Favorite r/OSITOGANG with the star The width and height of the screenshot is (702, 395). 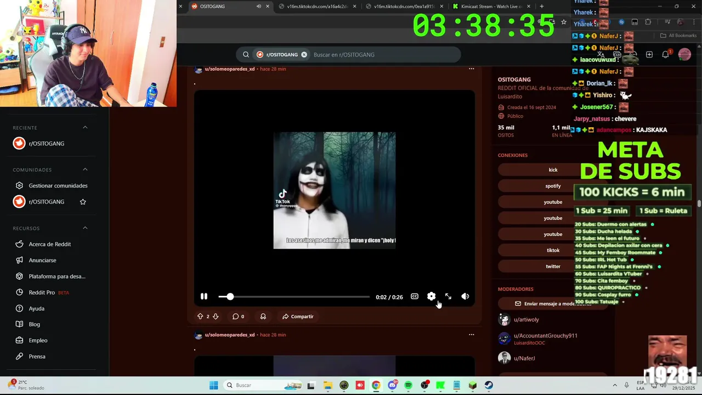click(x=83, y=202)
